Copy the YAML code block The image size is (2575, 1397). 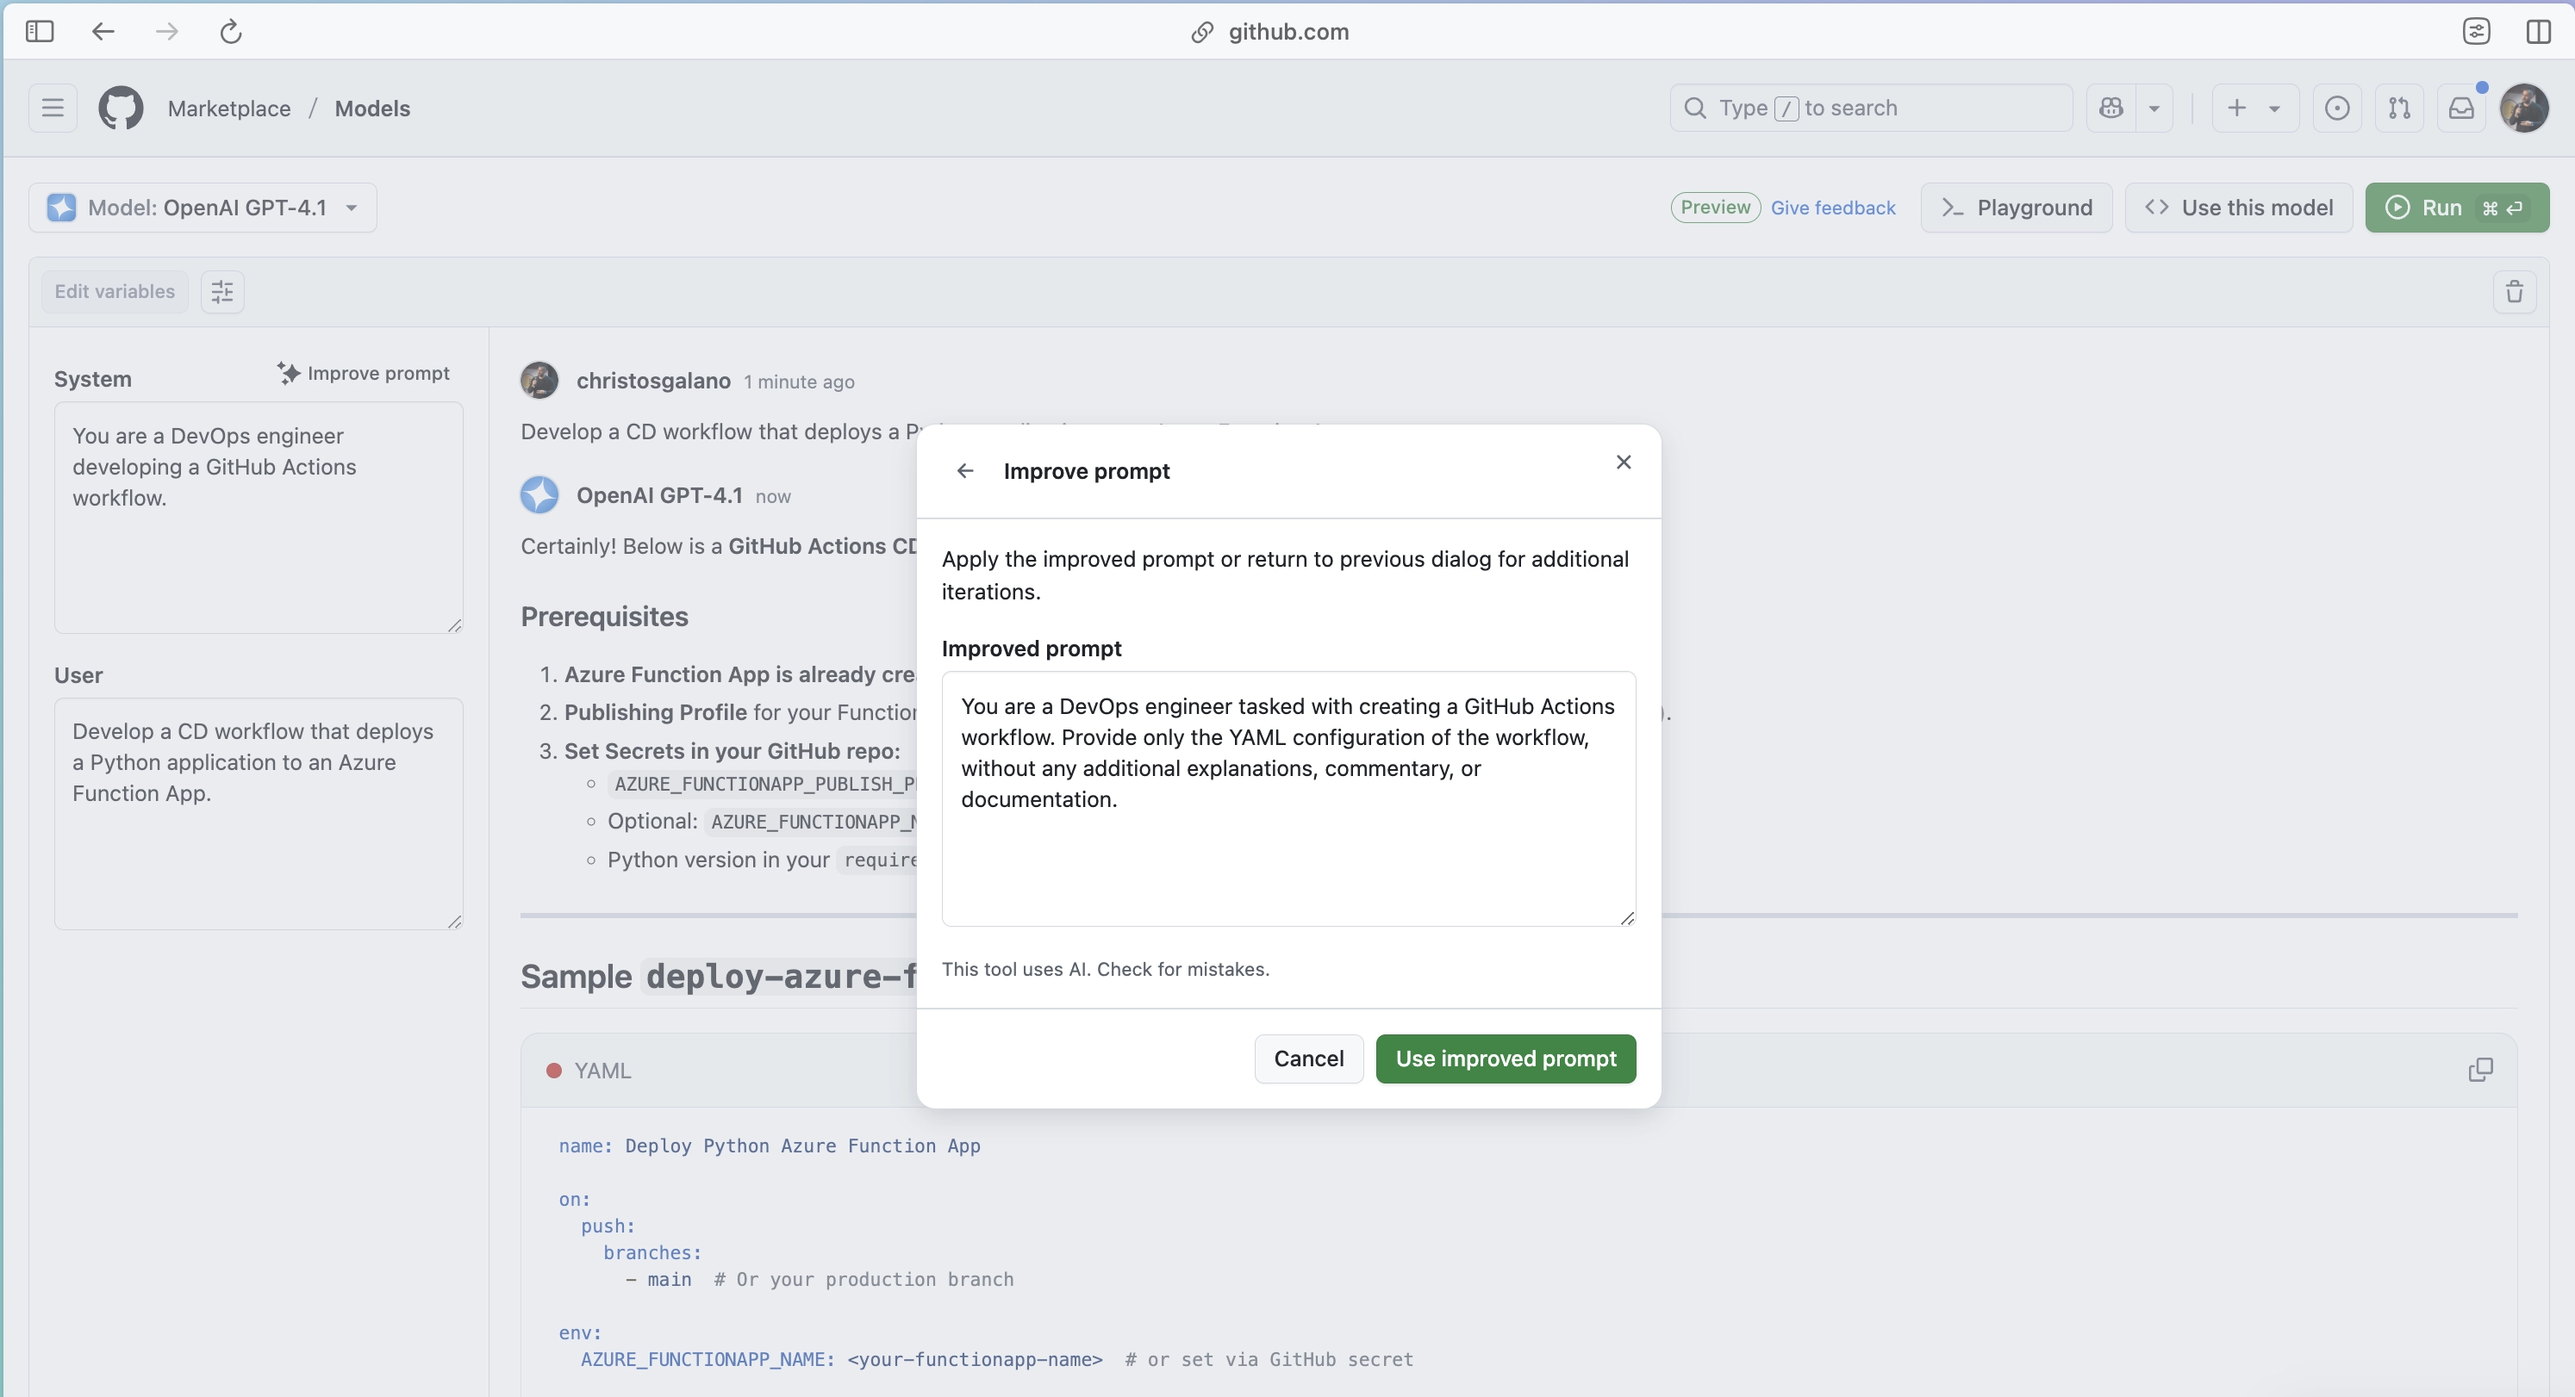2480,1071
